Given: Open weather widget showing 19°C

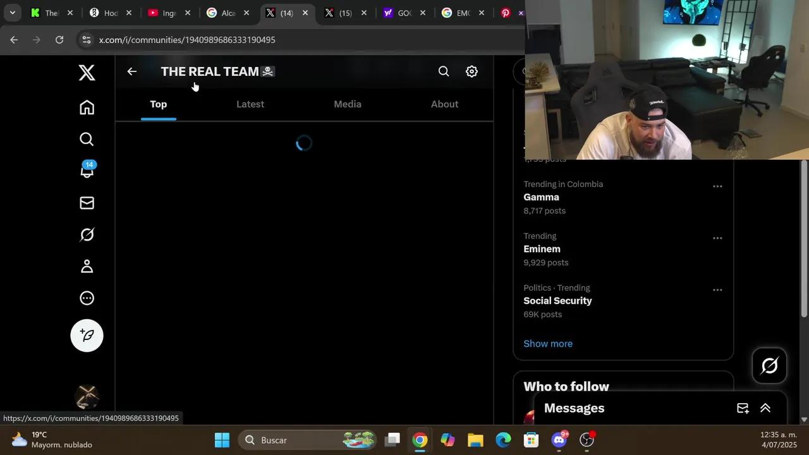Looking at the screenshot, I should (x=52, y=440).
